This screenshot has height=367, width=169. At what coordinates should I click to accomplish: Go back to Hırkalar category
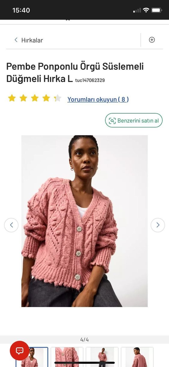[32, 40]
